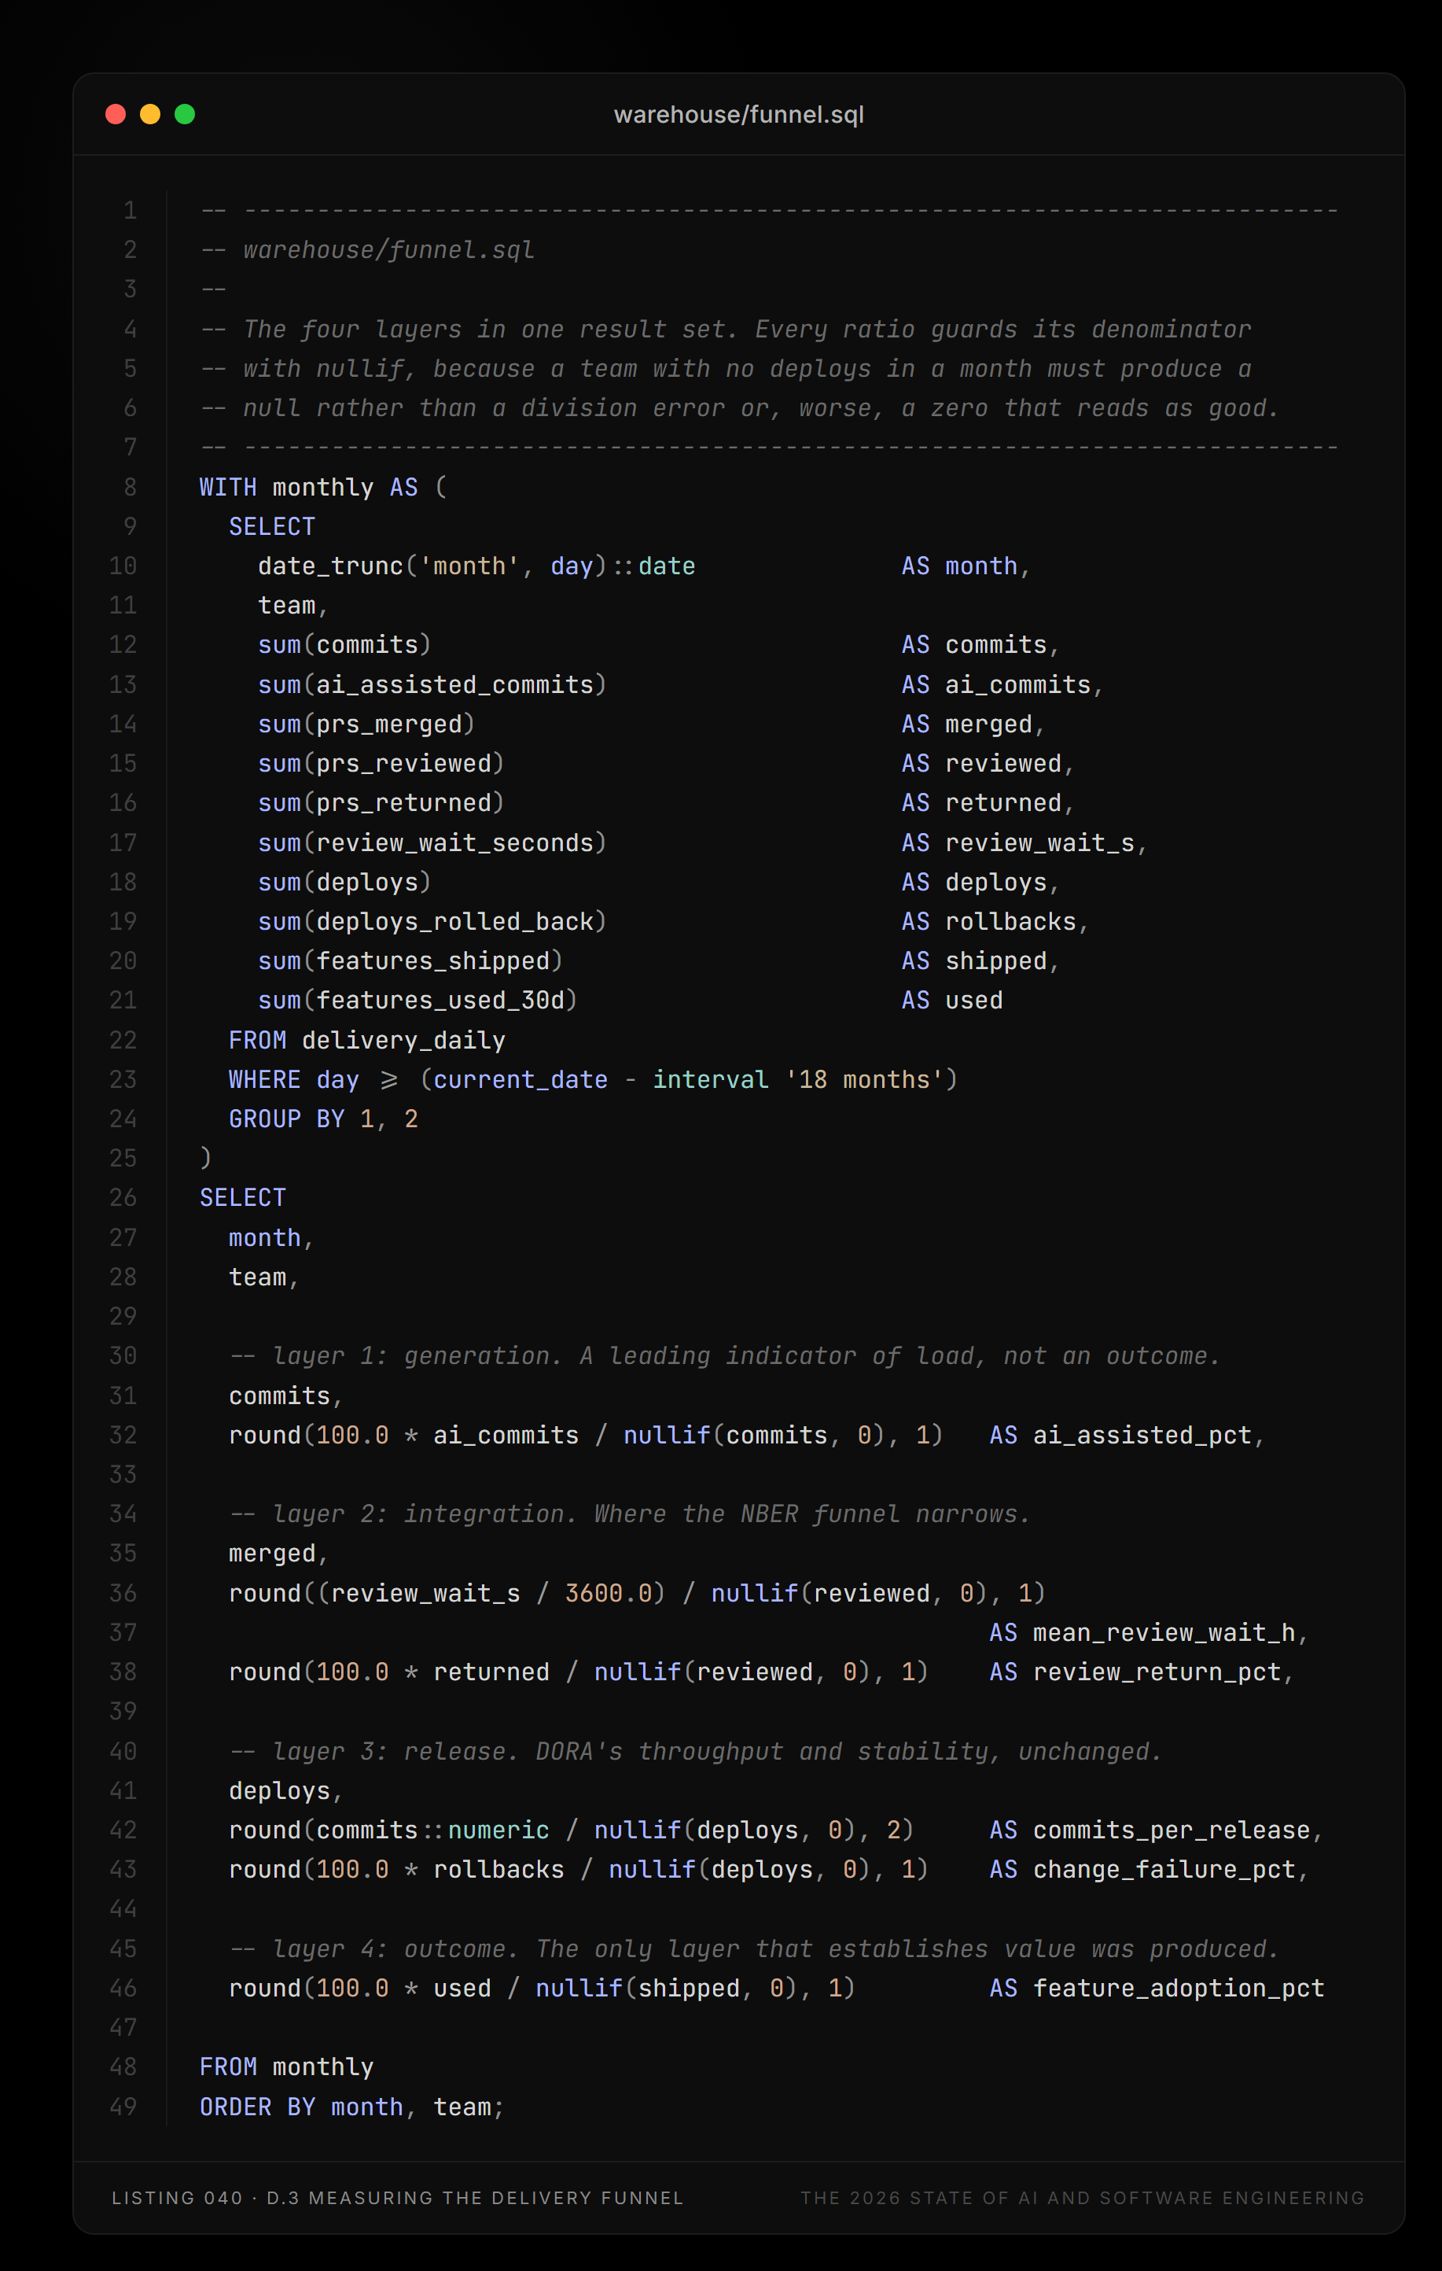
Task: Click 'AS review_return_pct,' on line 38
Action: click(1142, 1672)
